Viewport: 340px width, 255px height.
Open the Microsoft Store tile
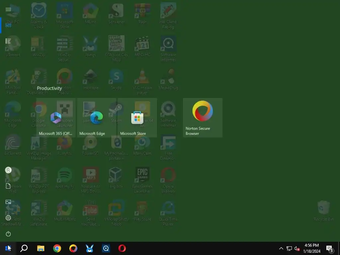[x=137, y=118]
